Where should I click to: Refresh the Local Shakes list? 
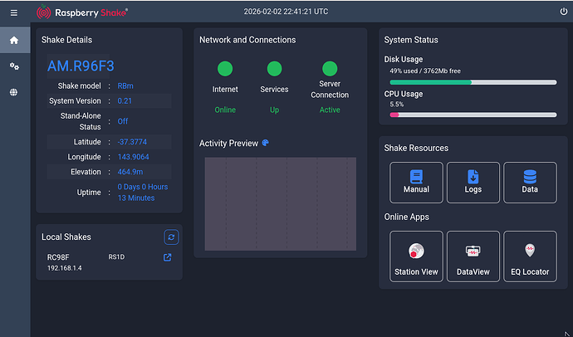[170, 237]
